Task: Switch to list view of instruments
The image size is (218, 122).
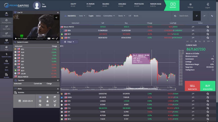Action: (x=196, y=16)
